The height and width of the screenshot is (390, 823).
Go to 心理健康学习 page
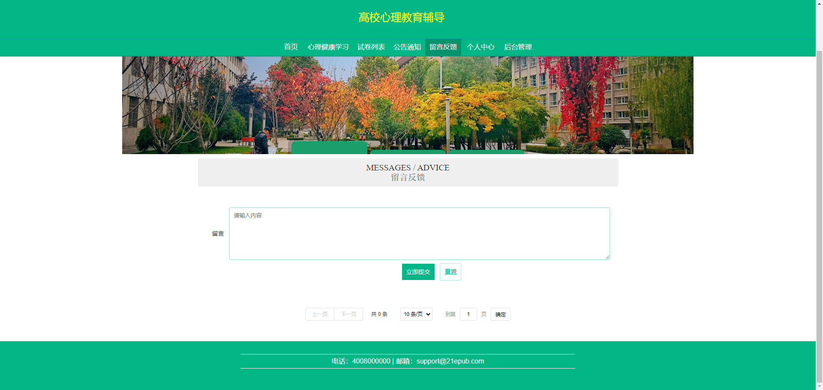pyautogui.click(x=328, y=47)
